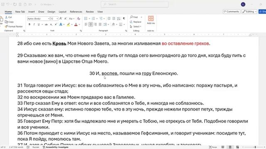Open the References tab
Image resolution: width=266 pixels, height=149 pixels.
[76, 12]
